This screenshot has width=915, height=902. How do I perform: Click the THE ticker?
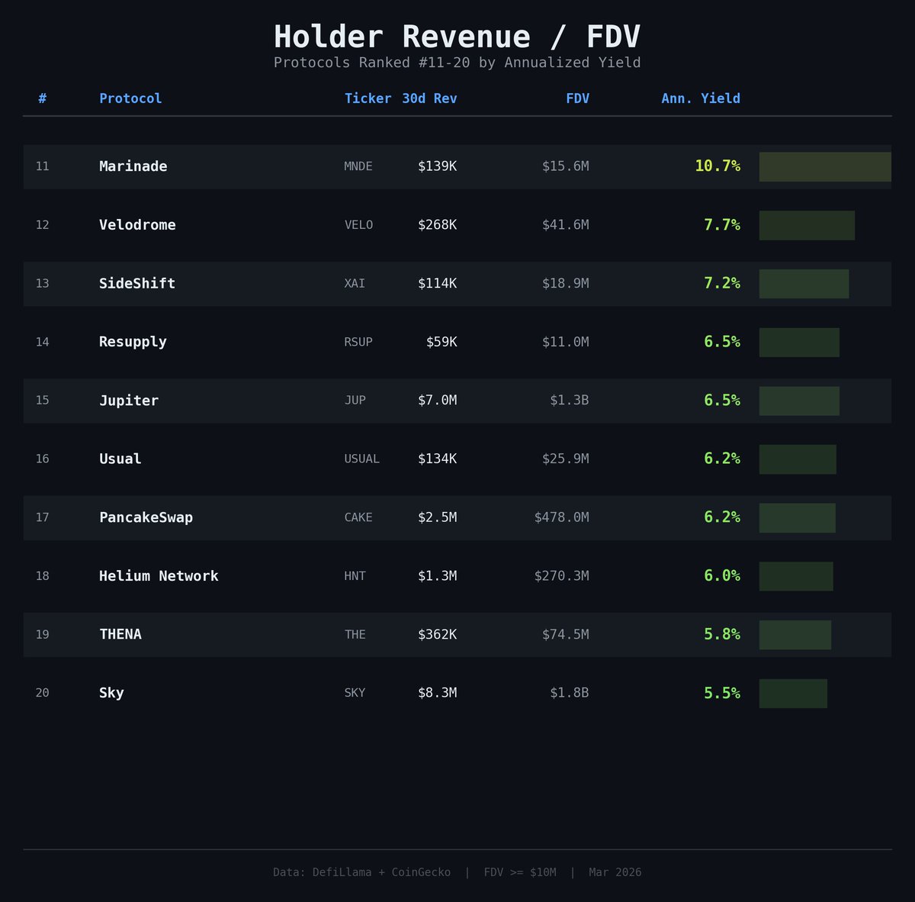point(355,634)
